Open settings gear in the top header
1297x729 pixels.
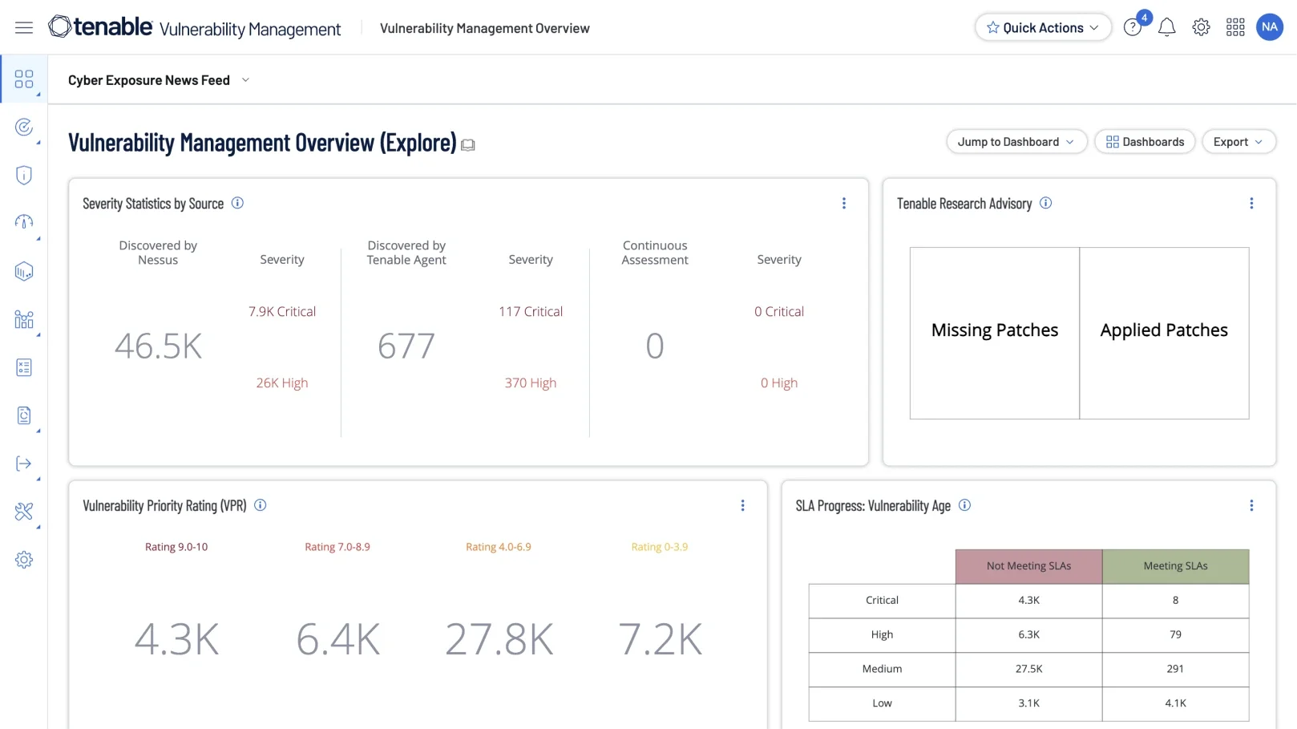1201,27
